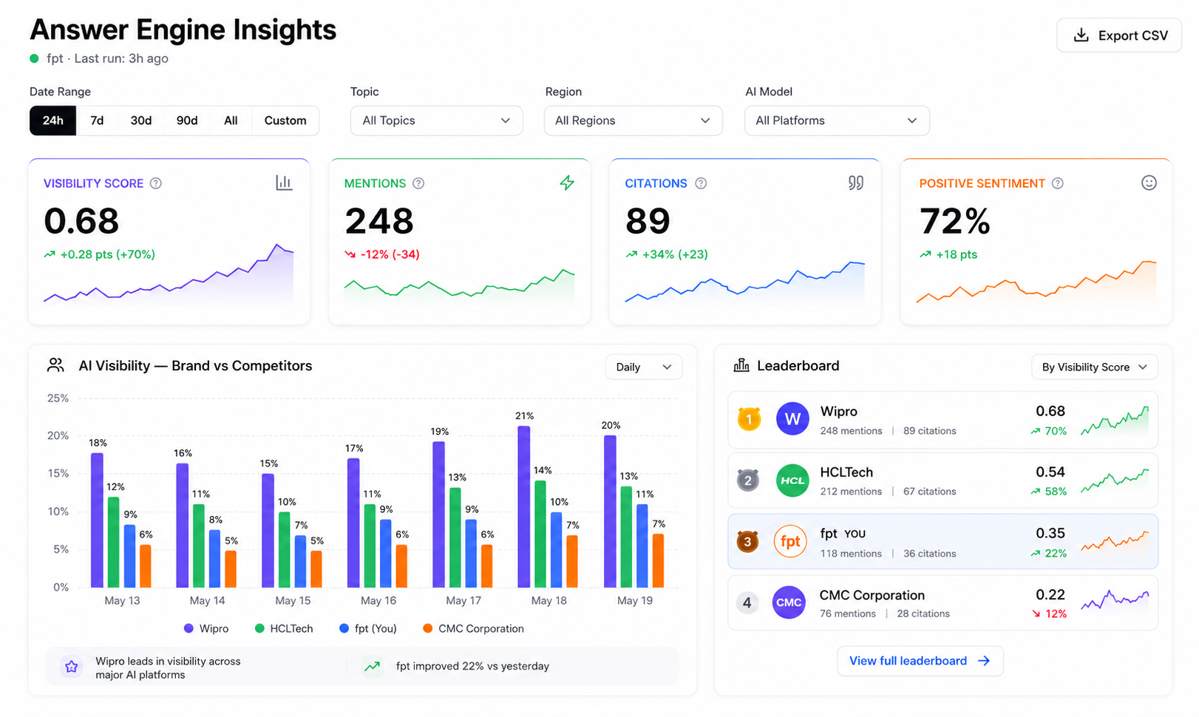
Task: Open the All Topics dropdown
Action: [436, 120]
